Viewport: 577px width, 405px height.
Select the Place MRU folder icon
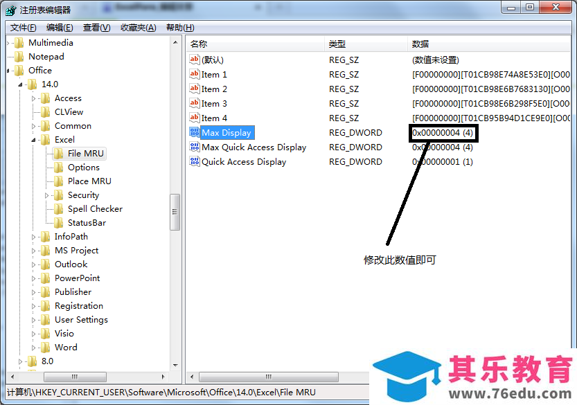pyautogui.click(x=59, y=181)
